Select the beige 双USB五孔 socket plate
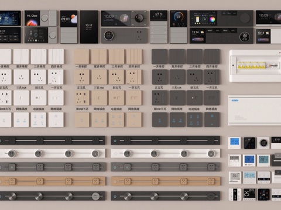Viewport: 281px width, 210px height. [81, 98]
